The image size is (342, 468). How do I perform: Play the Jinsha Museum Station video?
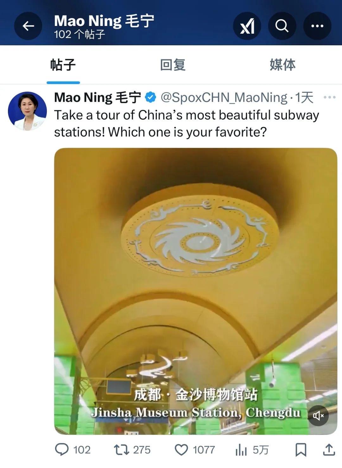196,291
